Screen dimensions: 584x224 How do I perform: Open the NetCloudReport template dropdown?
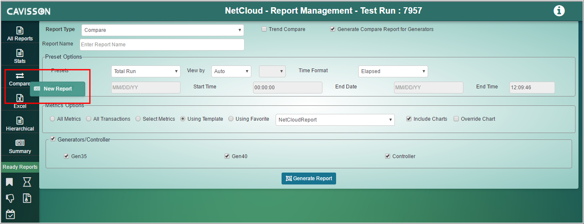click(335, 120)
